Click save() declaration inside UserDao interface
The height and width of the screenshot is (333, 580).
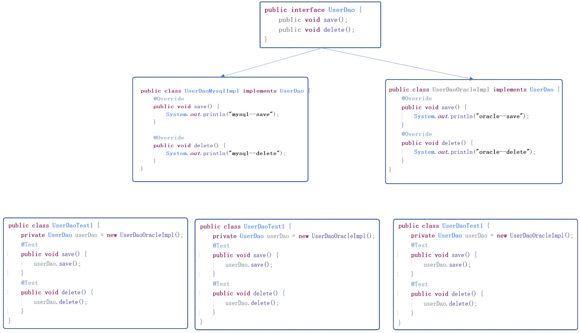[x=333, y=20]
